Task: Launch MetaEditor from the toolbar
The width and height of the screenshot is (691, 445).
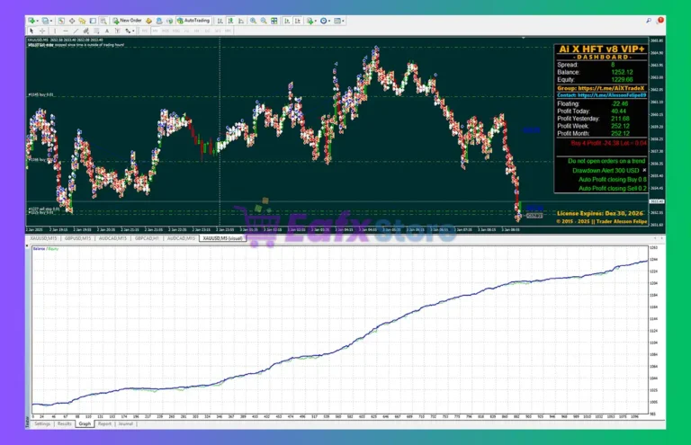Action: coord(149,21)
